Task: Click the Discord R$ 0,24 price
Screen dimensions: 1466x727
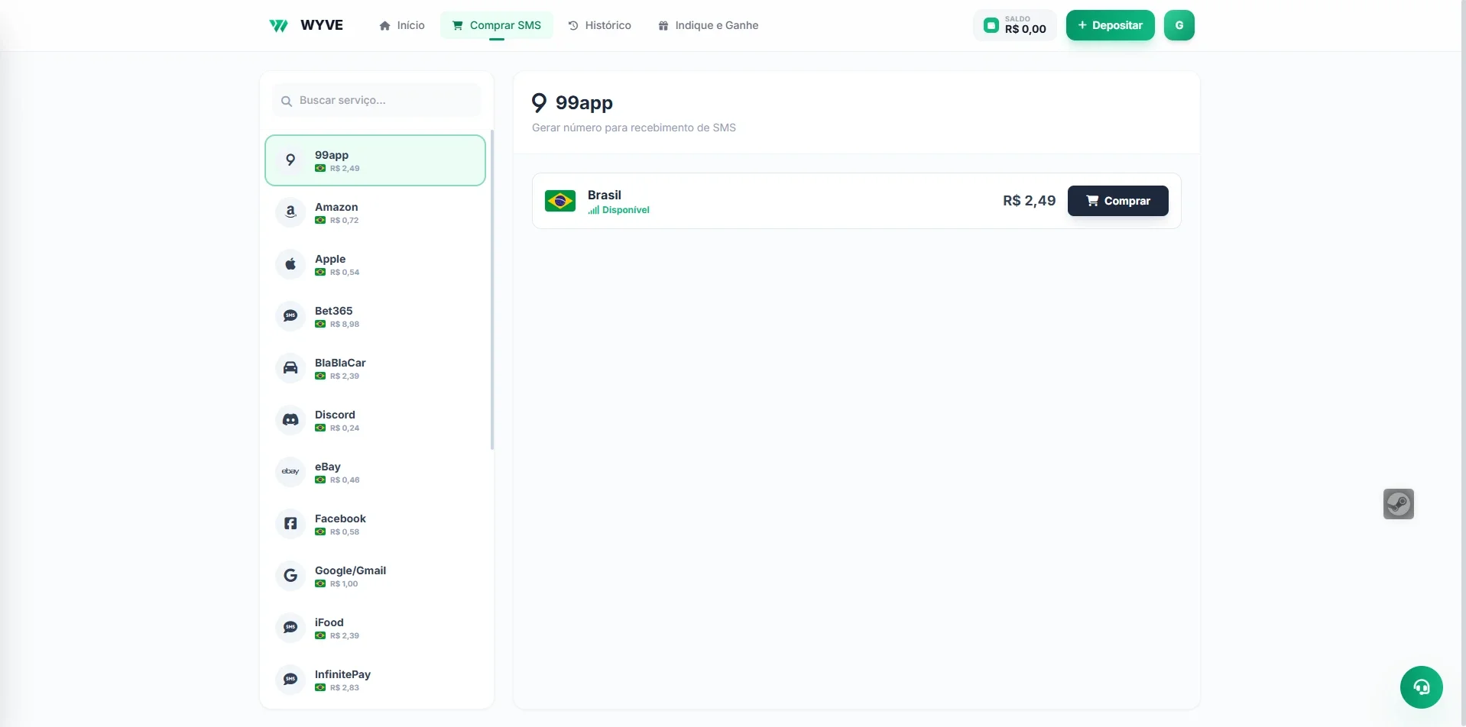Action: 345,428
